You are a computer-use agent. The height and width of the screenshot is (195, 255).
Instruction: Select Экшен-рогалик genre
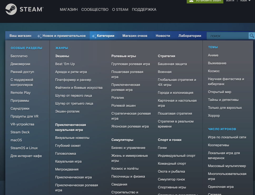tap(67, 111)
